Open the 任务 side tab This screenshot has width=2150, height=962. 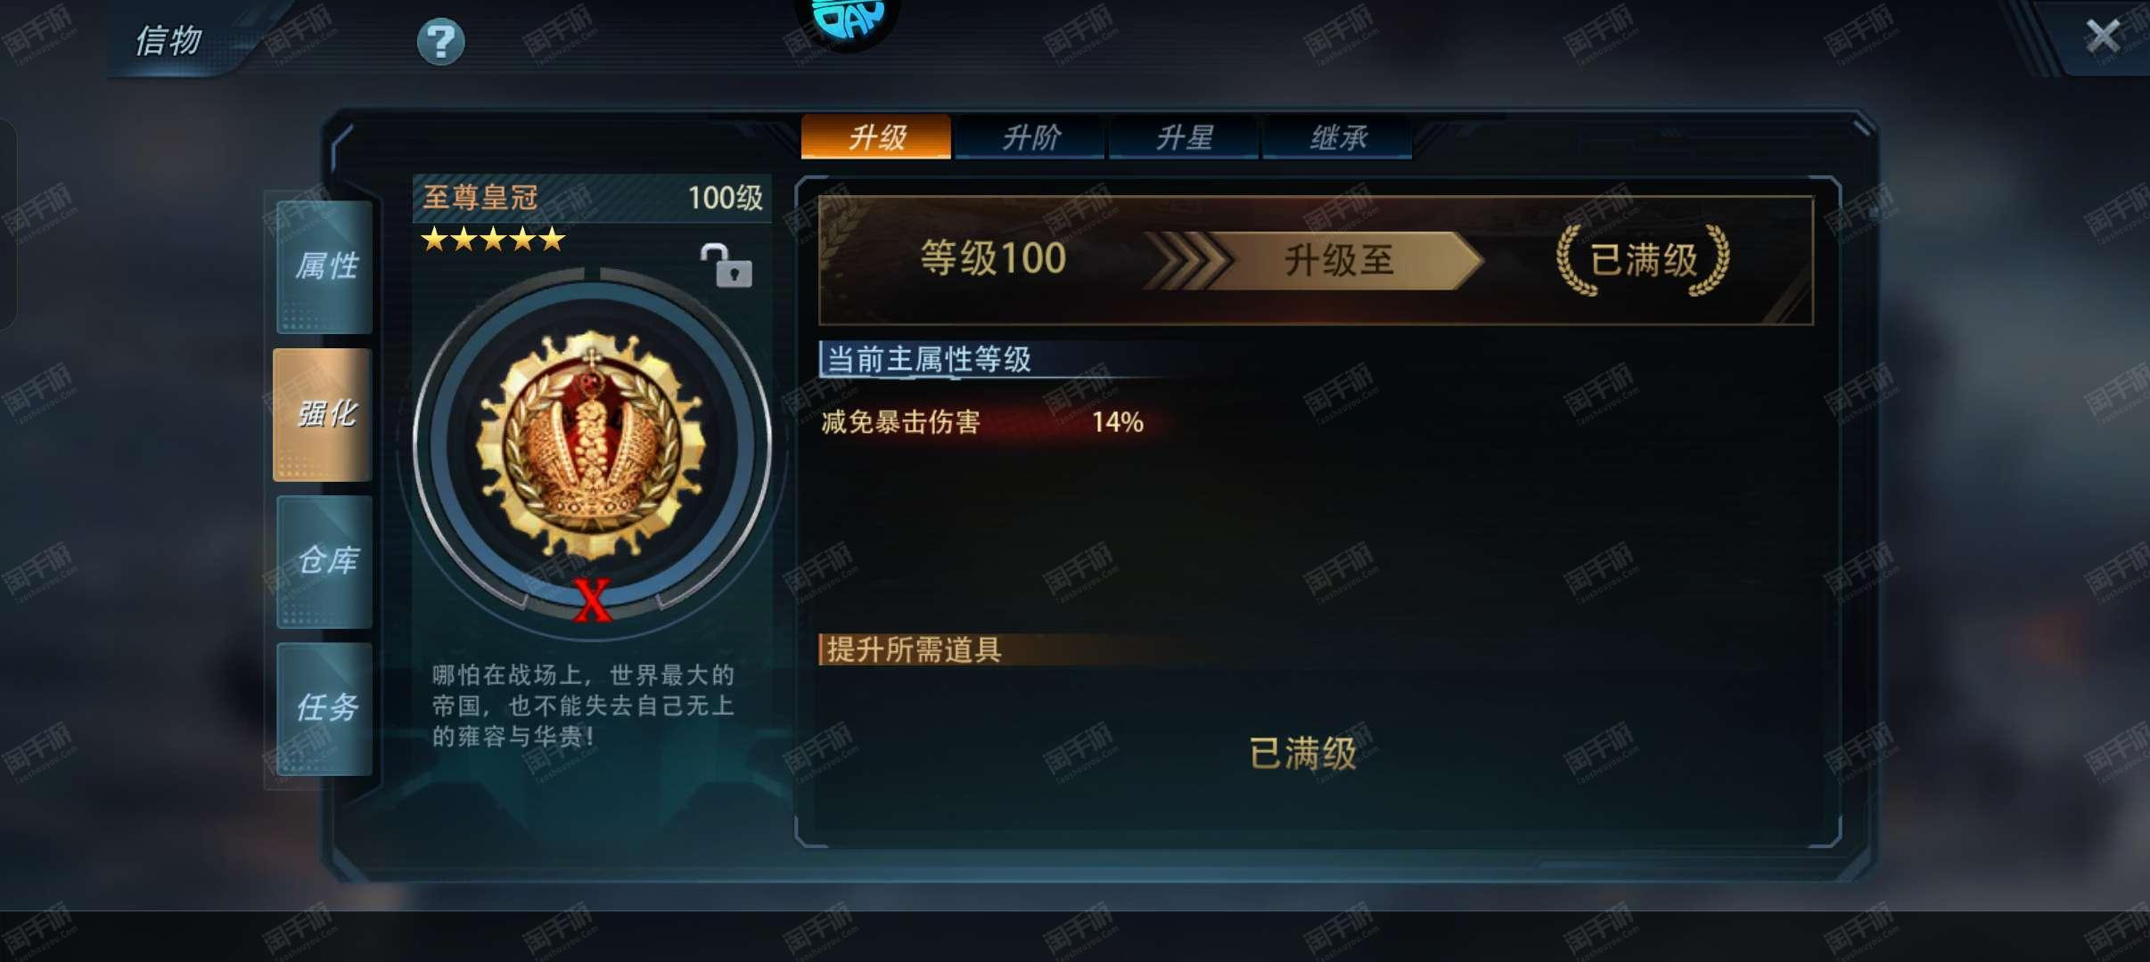(324, 709)
